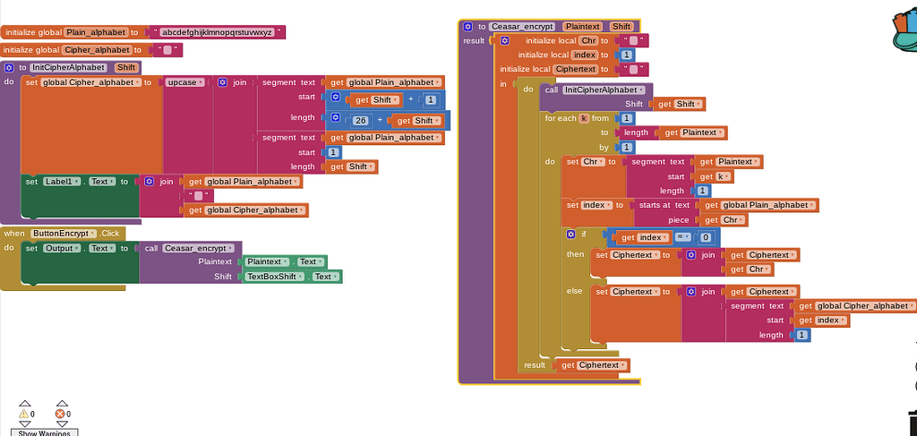Click the InitCipherAlphabet procedure mutator gear
Viewport: 917px width, 436px height.
(9, 68)
